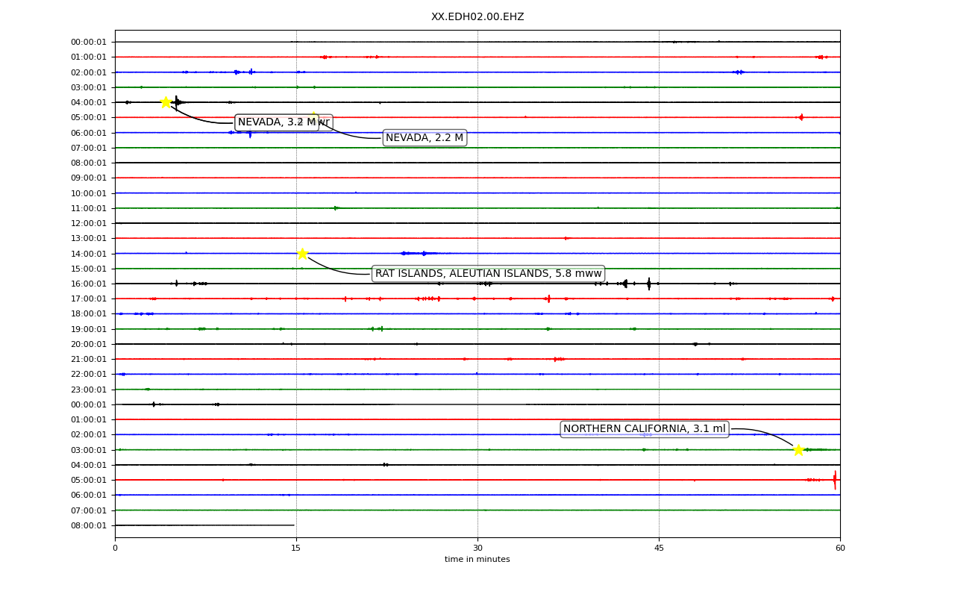Click the 'time in minutes' axis label
The height and width of the screenshot is (597, 955).
coord(477,560)
